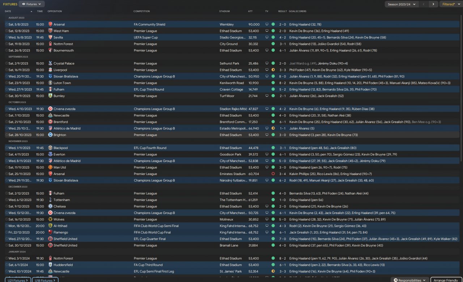Click the "FIFA Club World Cup Final" competition
The width and height of the screenshot is (463, 282).
tap(152, 232)
